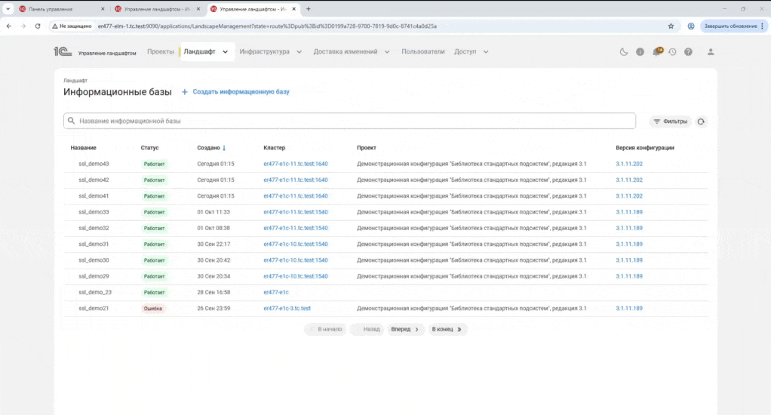The width and height of the screenshot is (771, 415).
Task: Refresh the information bases list
Action: 701,121
